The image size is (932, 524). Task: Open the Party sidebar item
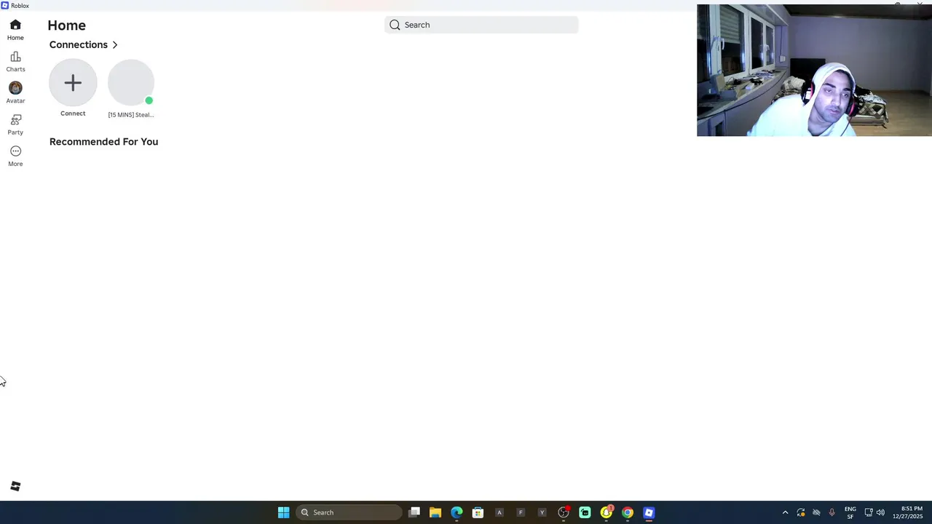pyautogui.click(x=15, y=124)
